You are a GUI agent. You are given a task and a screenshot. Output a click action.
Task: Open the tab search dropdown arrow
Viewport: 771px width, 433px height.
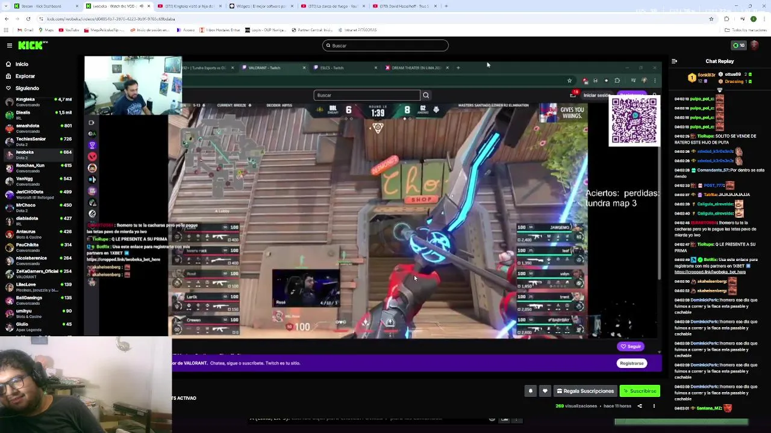click(6, 6)
